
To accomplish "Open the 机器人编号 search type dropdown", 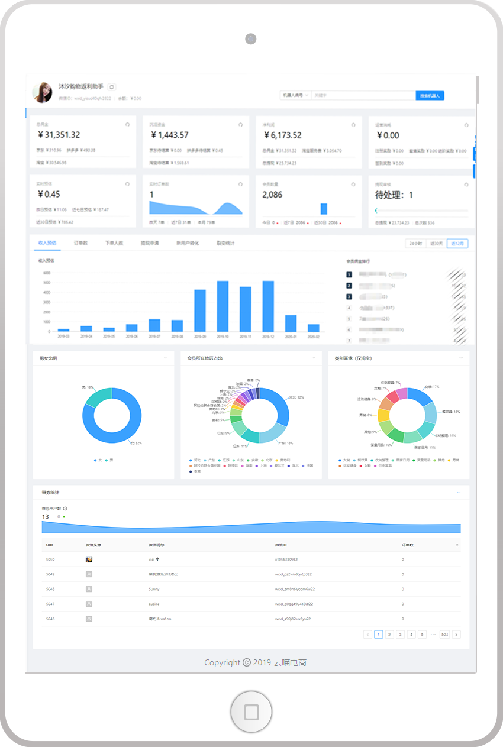I will pos(295,95).
